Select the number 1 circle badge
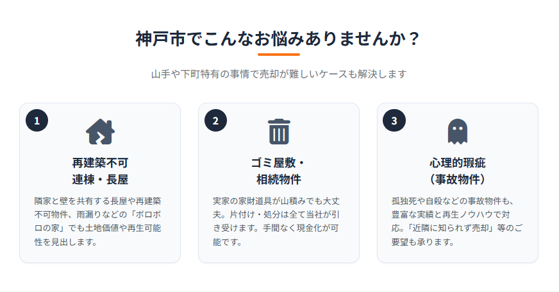 tap(37, 120)
